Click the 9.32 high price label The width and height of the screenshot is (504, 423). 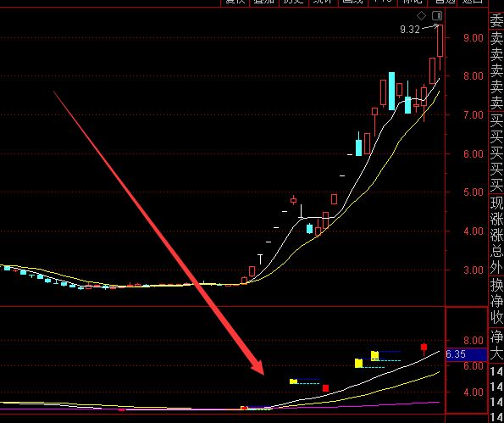(x=410, y=30)
